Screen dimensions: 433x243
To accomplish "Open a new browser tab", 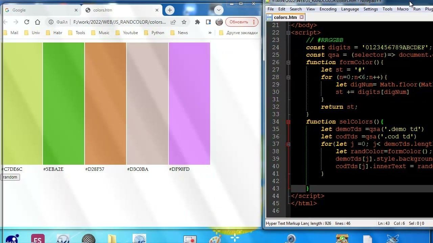I will [x=170, y=10].
